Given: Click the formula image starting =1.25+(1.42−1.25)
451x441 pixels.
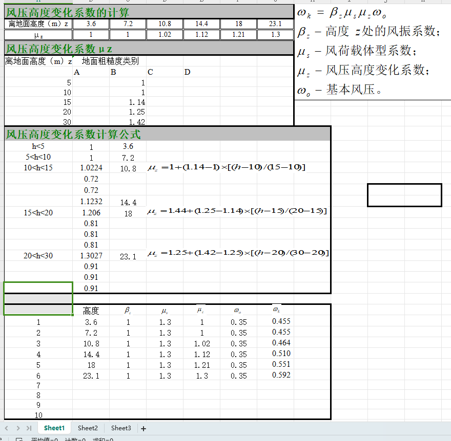Looking at the screenshot, I should coord(238,253).
